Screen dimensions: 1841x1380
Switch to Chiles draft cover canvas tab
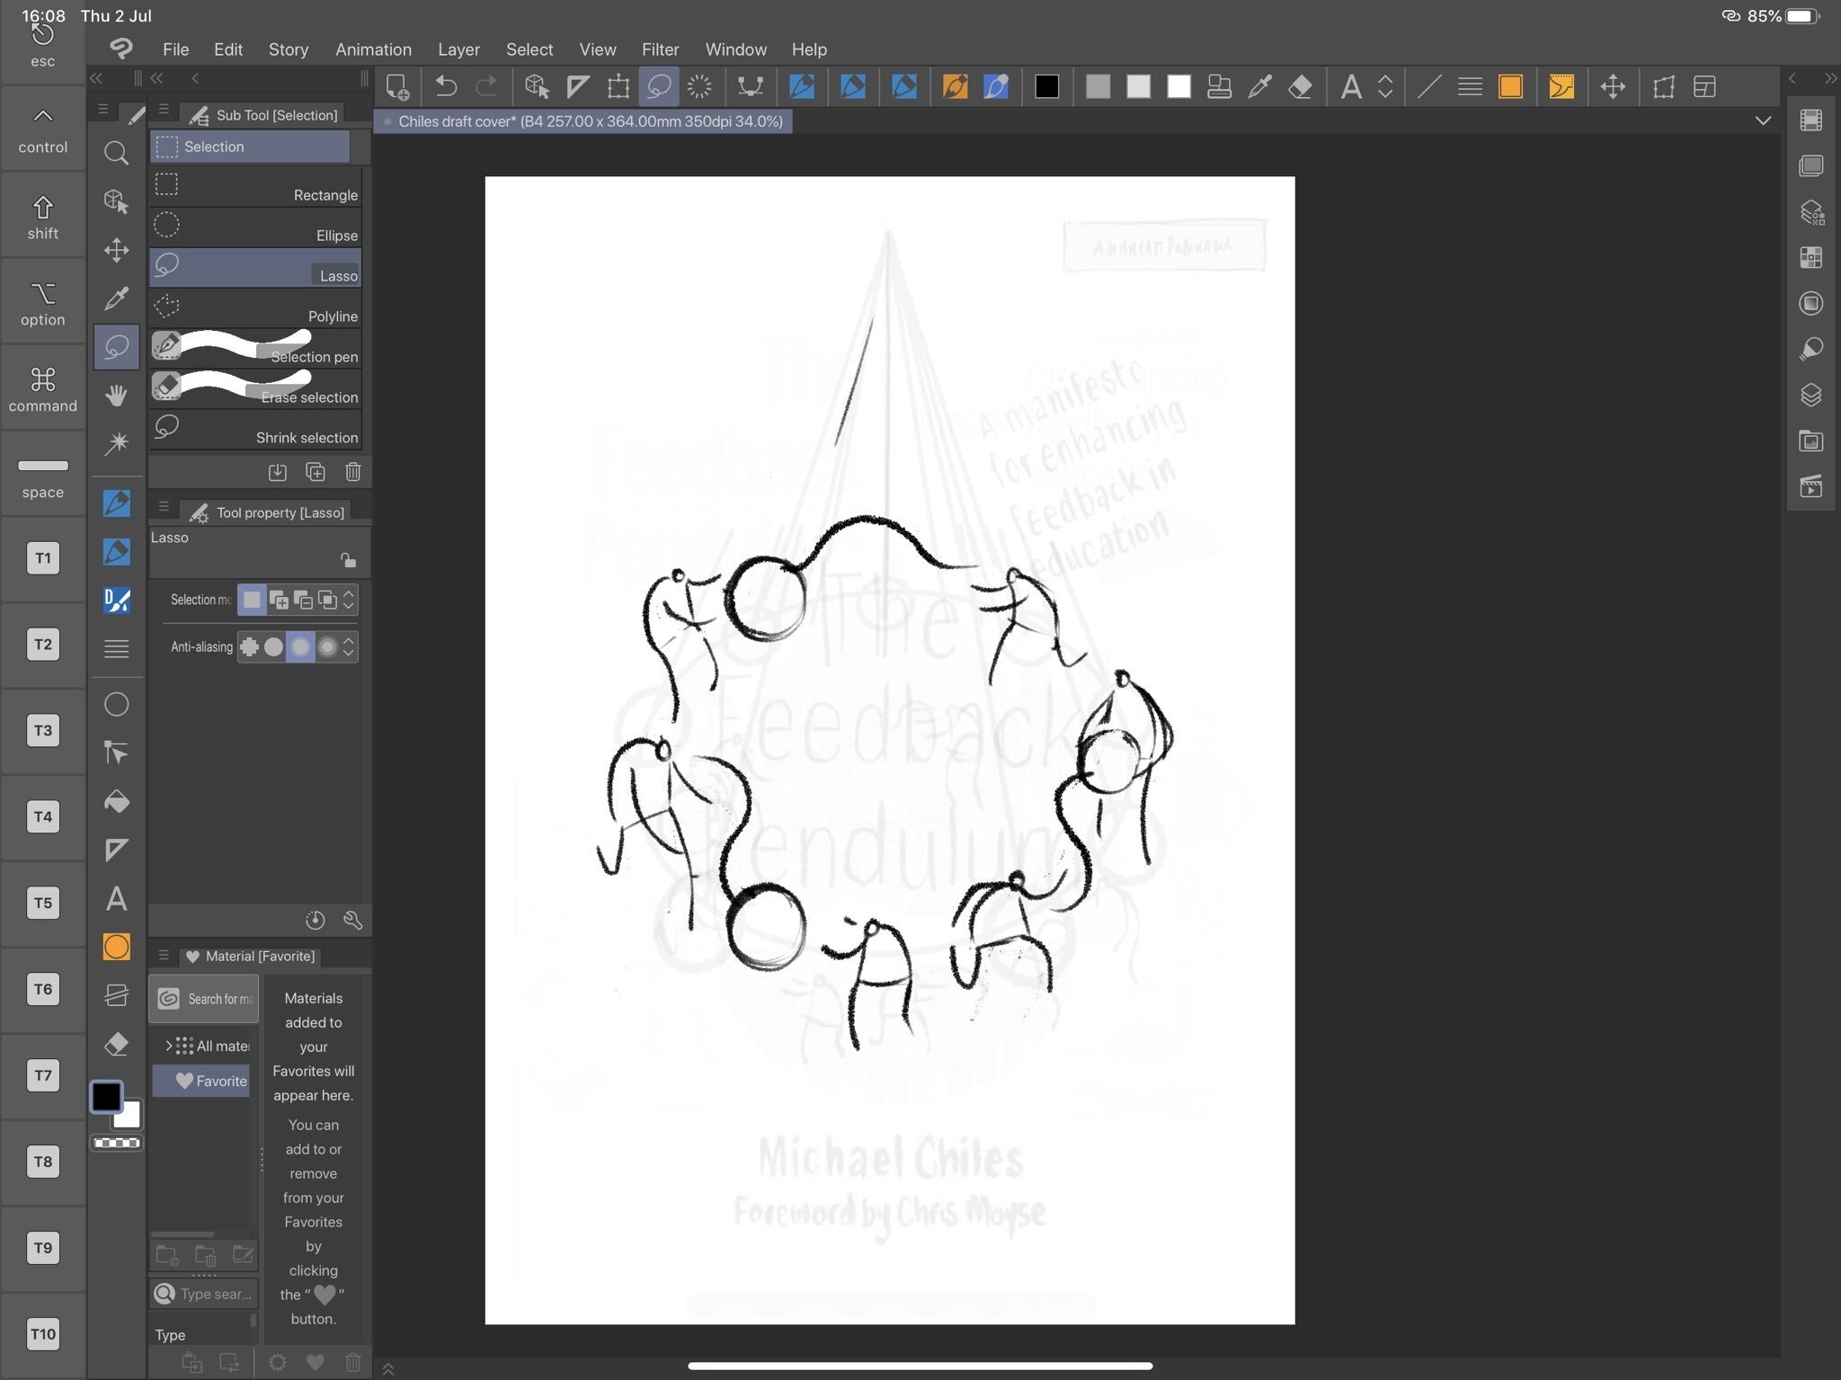pyautogui.click(x=583, y=121)
